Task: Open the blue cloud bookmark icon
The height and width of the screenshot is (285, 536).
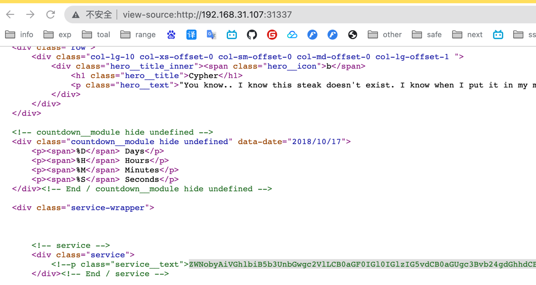Action: [x=292, y=35]
